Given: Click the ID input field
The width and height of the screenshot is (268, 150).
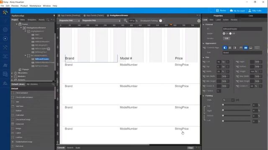Looking at the screenshot, I should coord(242,29).
